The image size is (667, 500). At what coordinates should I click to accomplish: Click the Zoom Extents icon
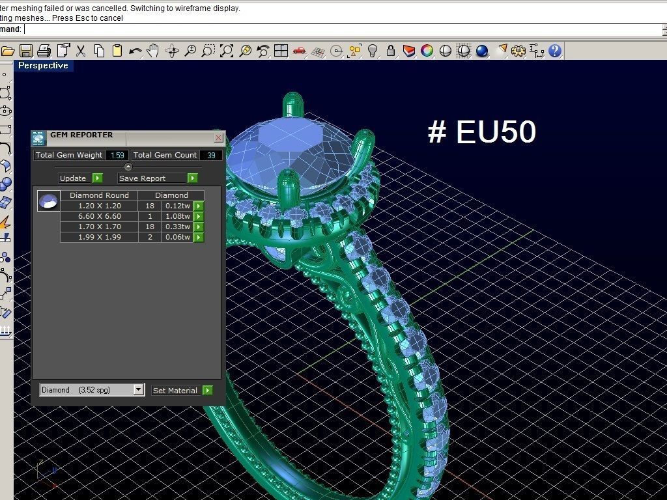pos(226,51)
